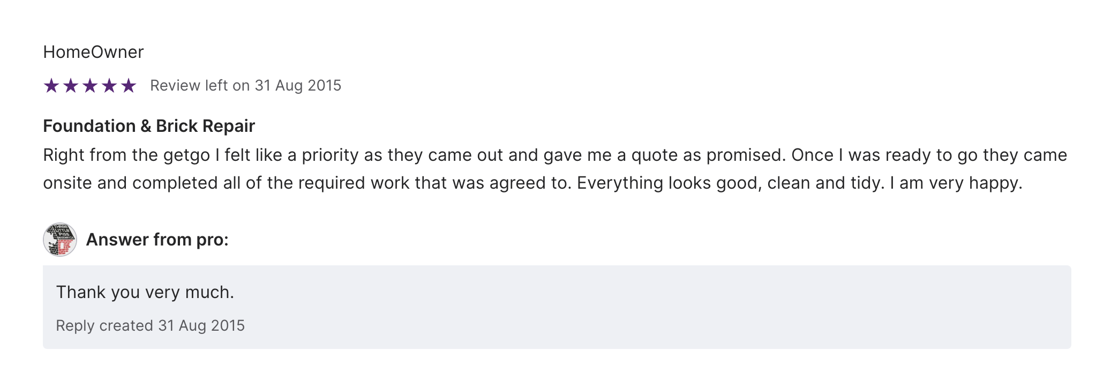Click the second purple rating star

pos(71,86)
